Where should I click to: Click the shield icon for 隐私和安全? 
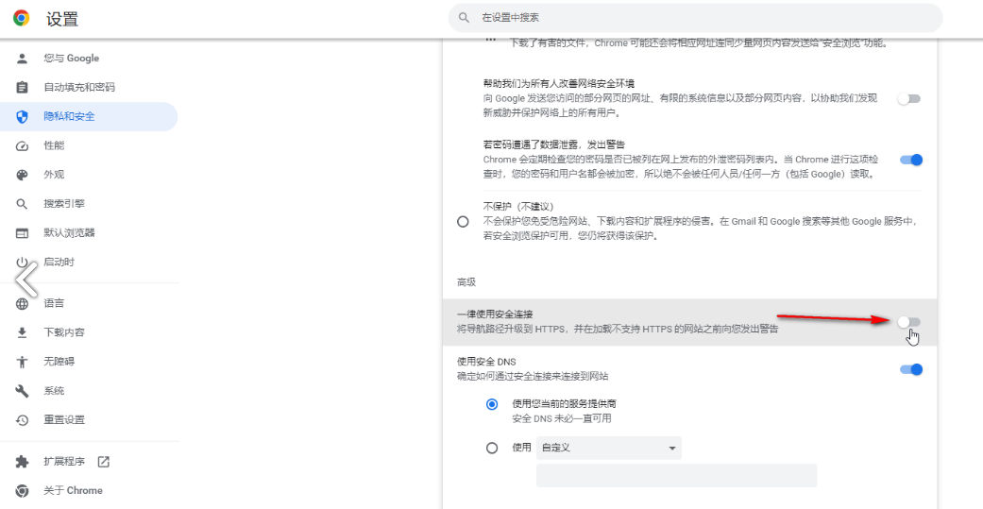point(22,116)
